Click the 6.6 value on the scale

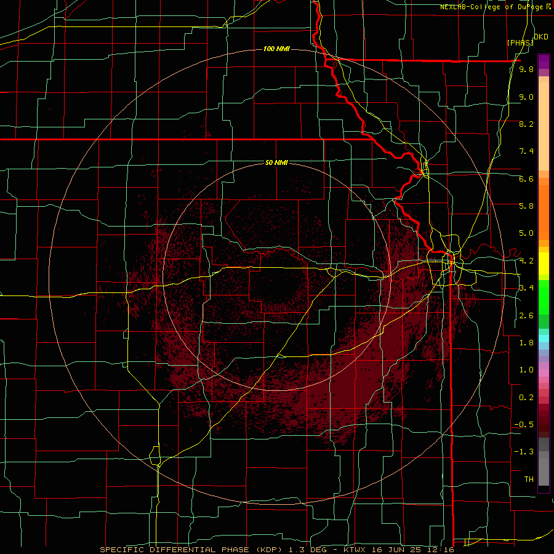coord(526,179)
